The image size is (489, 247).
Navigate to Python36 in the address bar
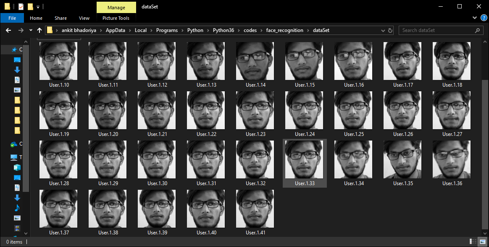point(223,30)
